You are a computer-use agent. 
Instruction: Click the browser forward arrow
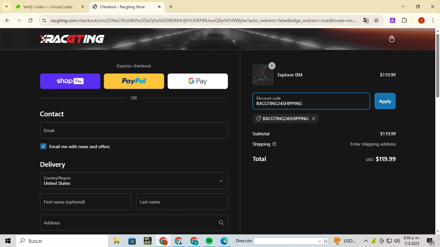point(19,21)
